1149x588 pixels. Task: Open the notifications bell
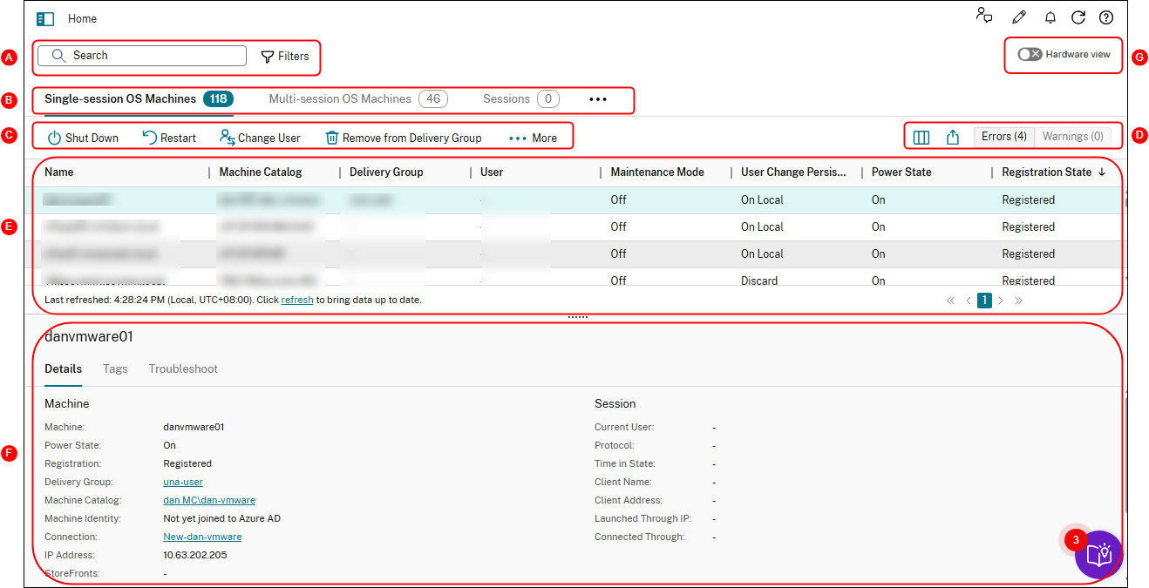pyautogui.click(x=1050, y=17)
